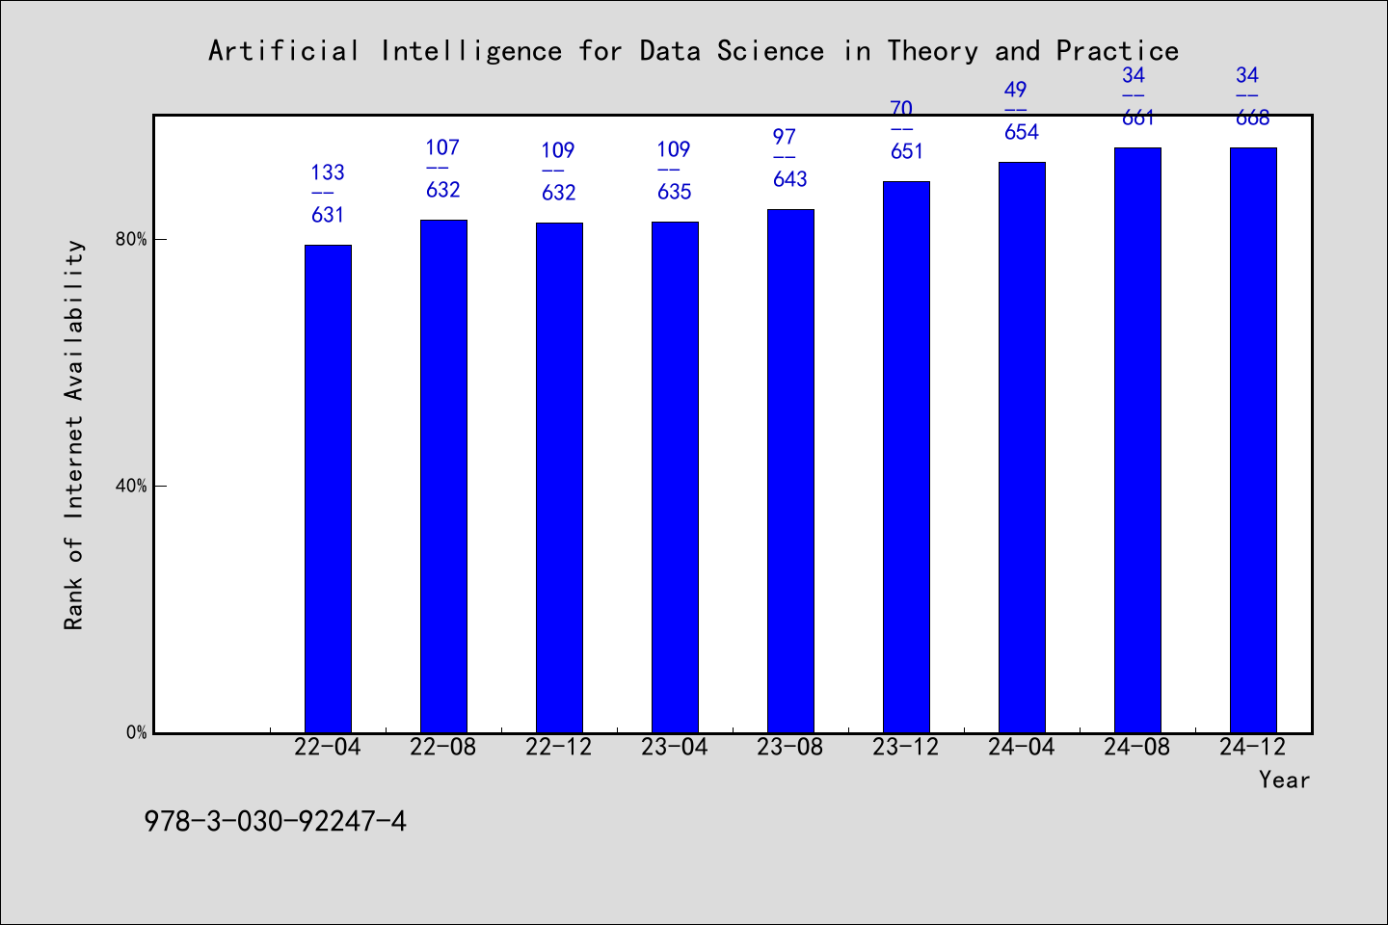Select the 23-04 x-axis label
Screen dimensions: 1388x925
tap(675, 747)
